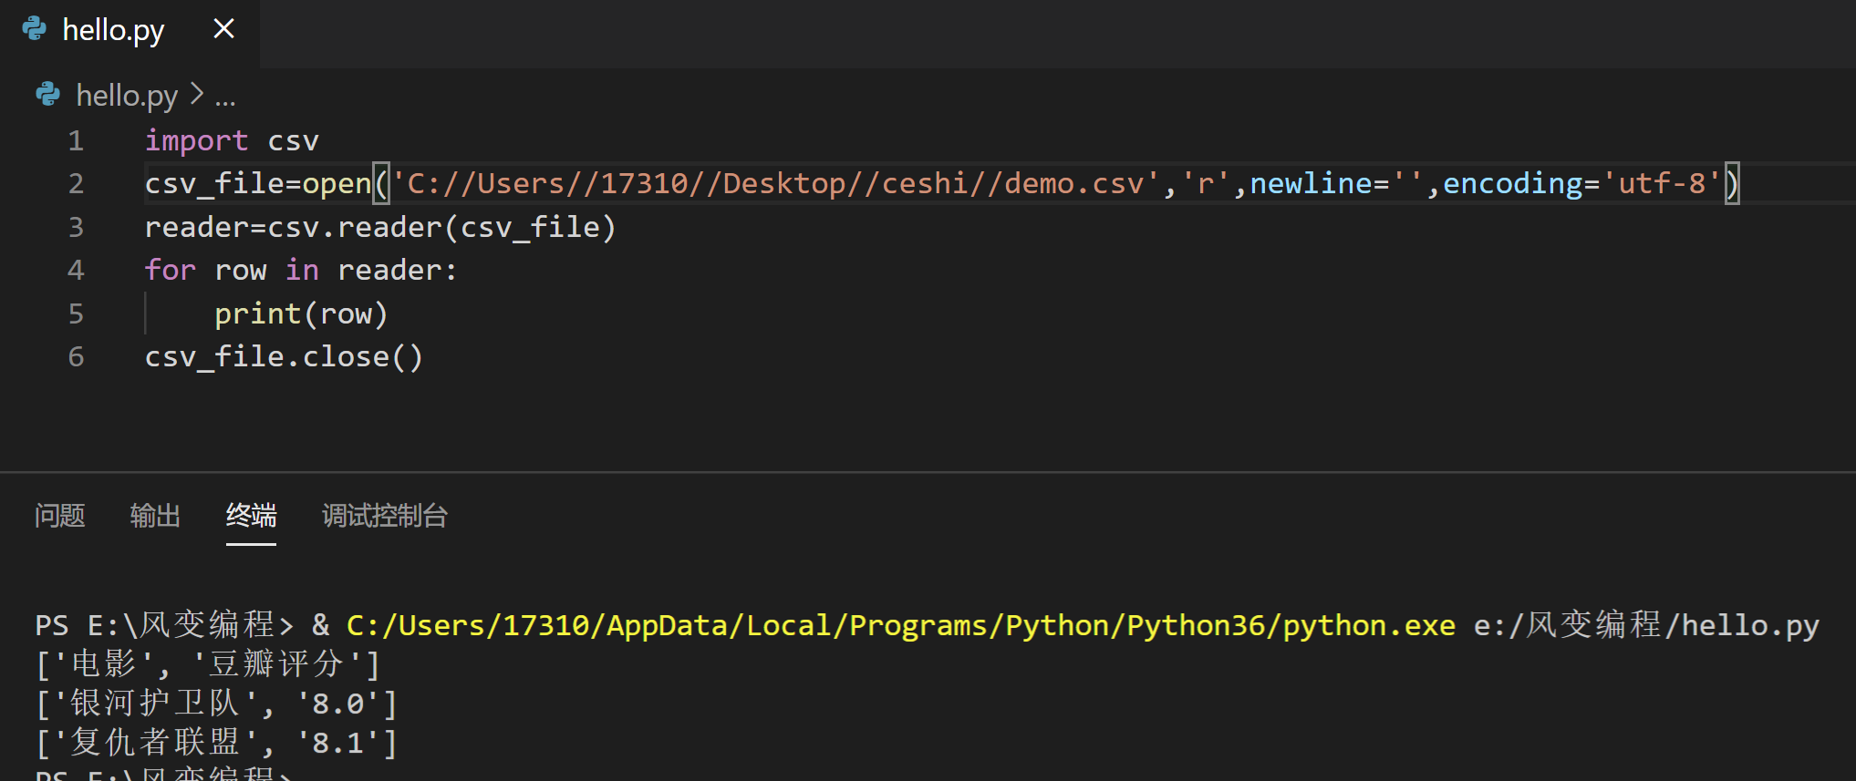Select the 终端 panel tab
The width and height of the screenshot is (1856, 781).
[251, 516]
